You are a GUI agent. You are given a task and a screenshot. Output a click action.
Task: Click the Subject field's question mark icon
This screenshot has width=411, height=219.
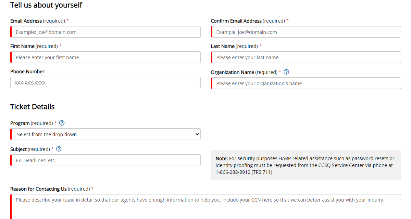coord(59,149)
